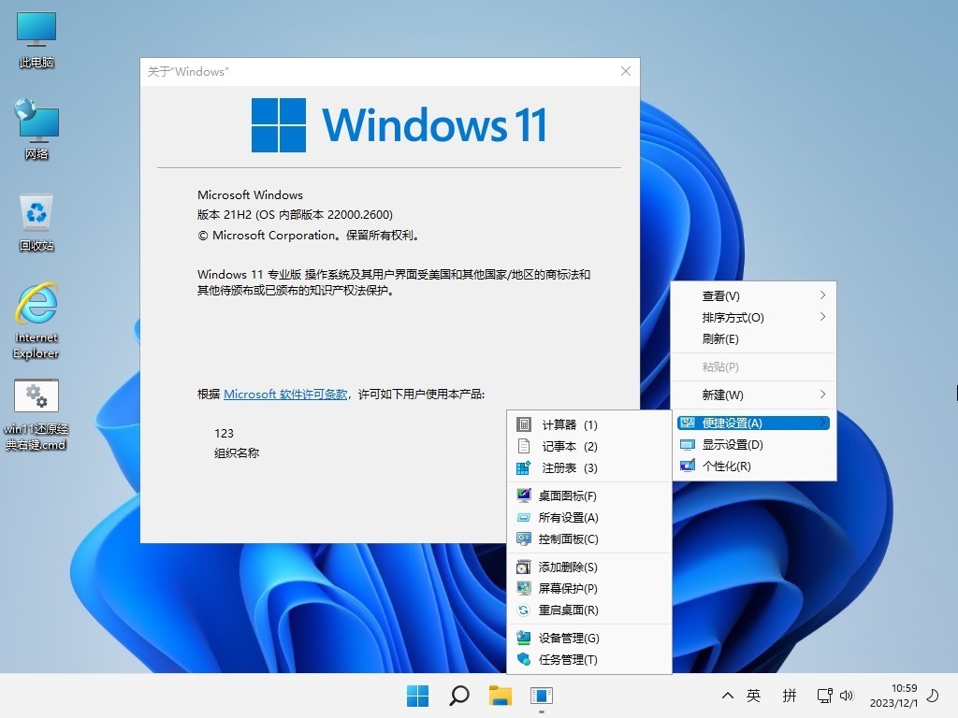This screenshot has width=958, height=718.
Task: Open the 回收站 Recycle Bin
Action: pyautogui.click(x=36, y=220)
